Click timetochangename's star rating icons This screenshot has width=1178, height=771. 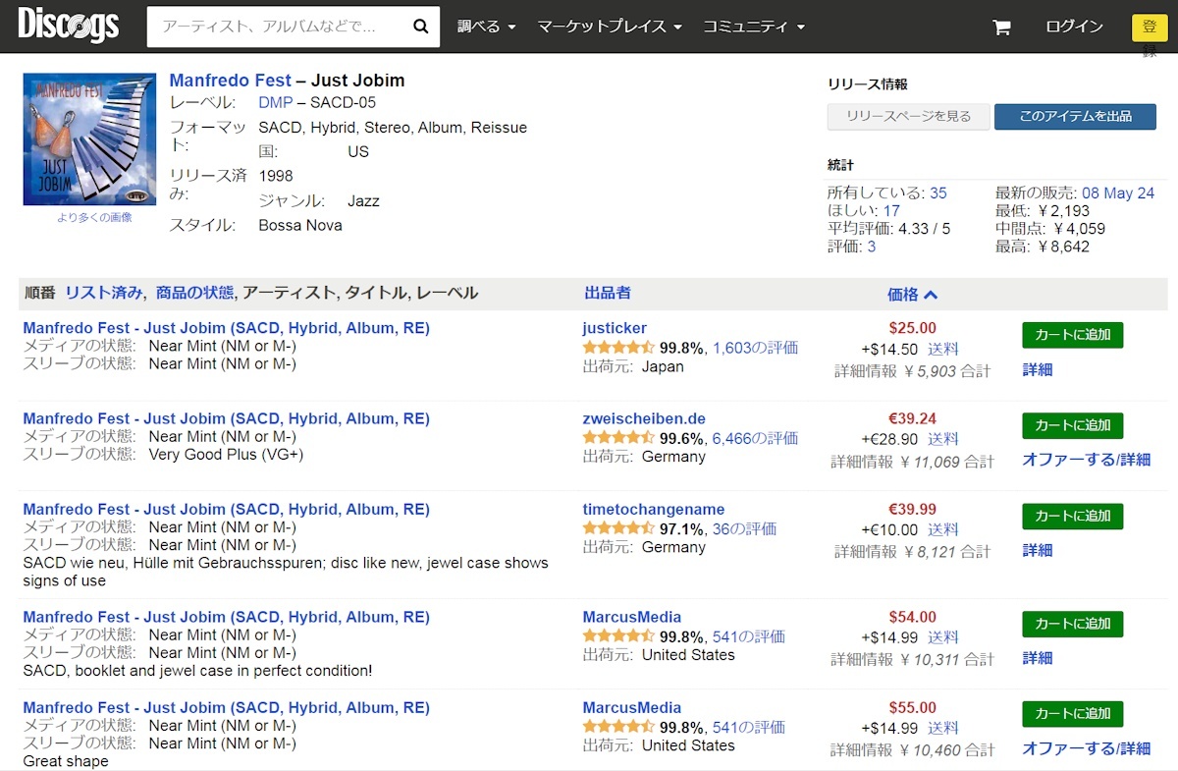tap(617, 528)
